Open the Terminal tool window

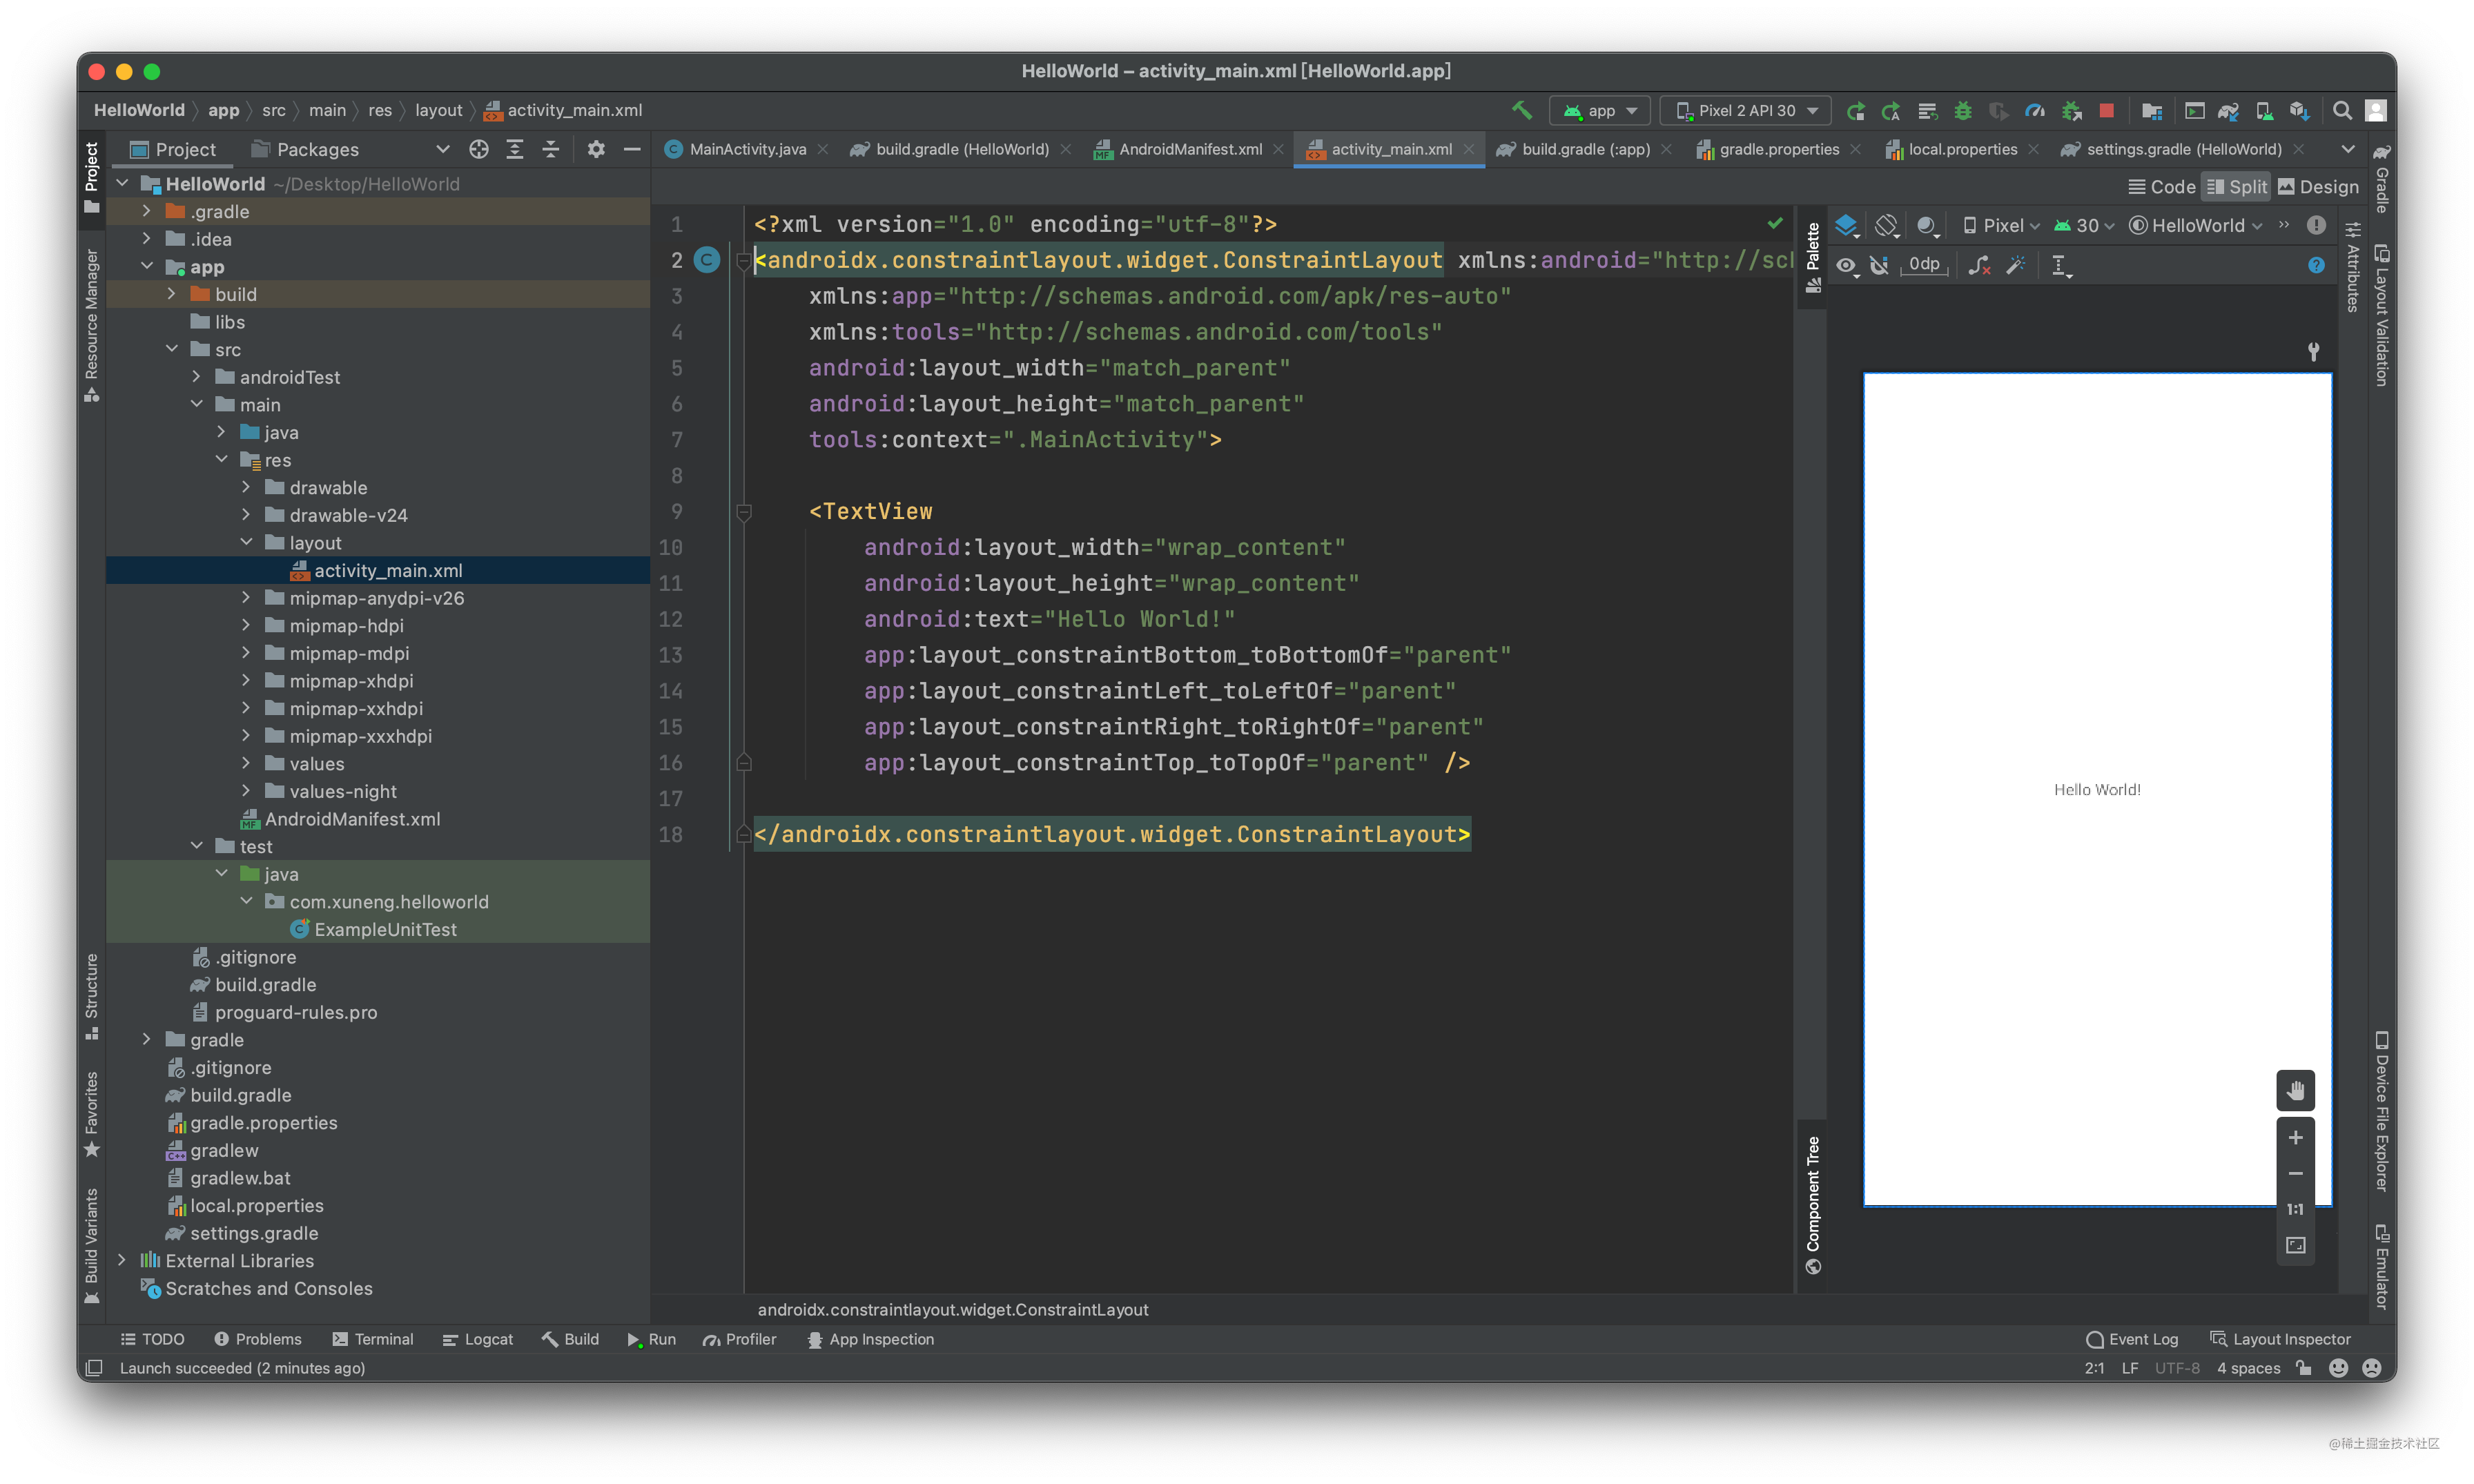373,1339
